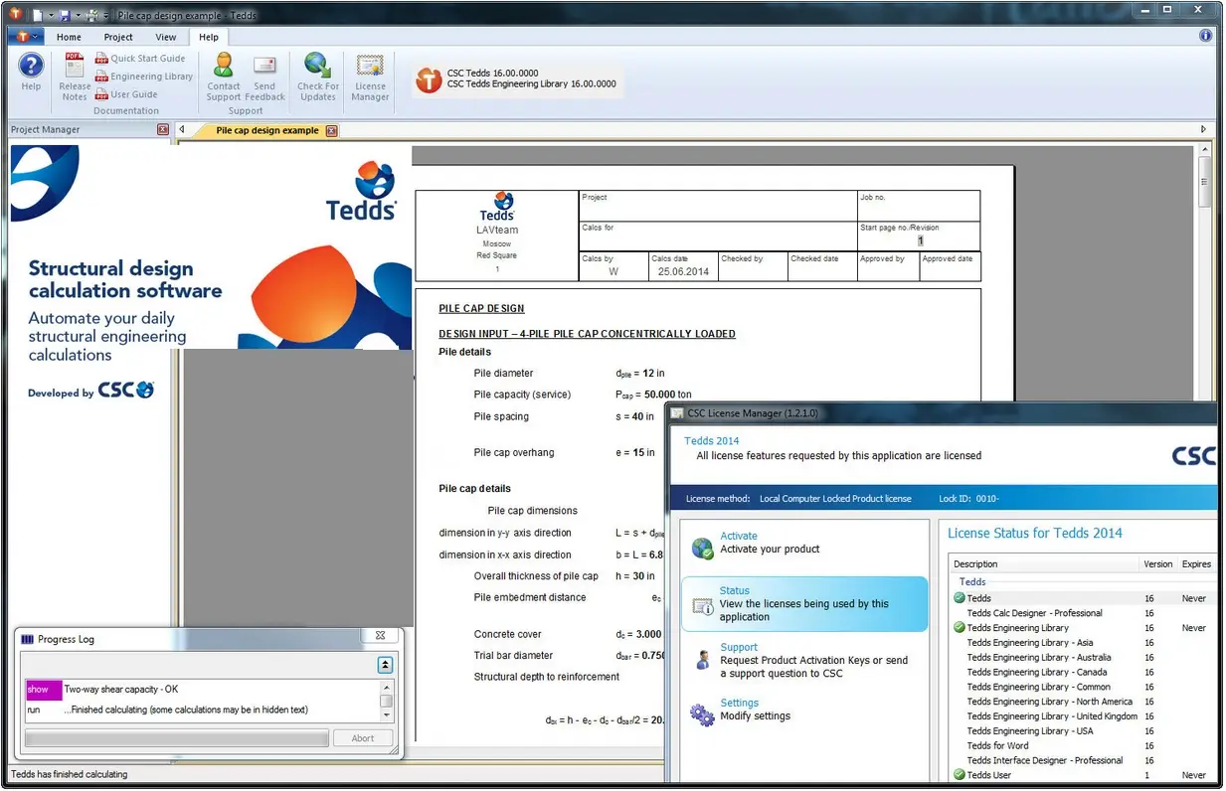Click the Abort button in Progress Log
Image resolution: width=1226 pixels, height=791 pixels.
point(363,738)
